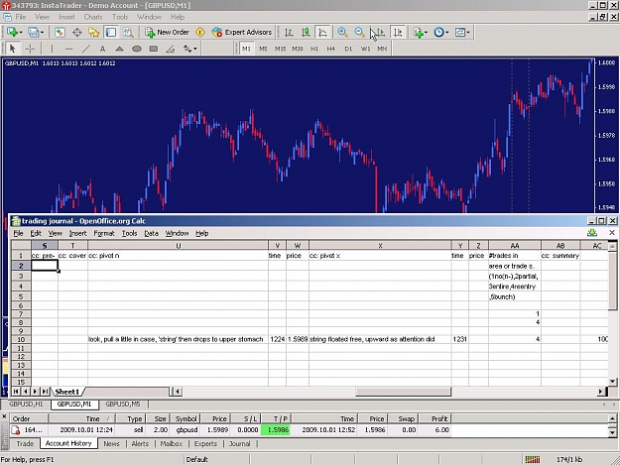The height and width of the screenshot is (465, 620).
Task: Switch to the GBPUSD,M5 chart tab
Action: [123, 405]
